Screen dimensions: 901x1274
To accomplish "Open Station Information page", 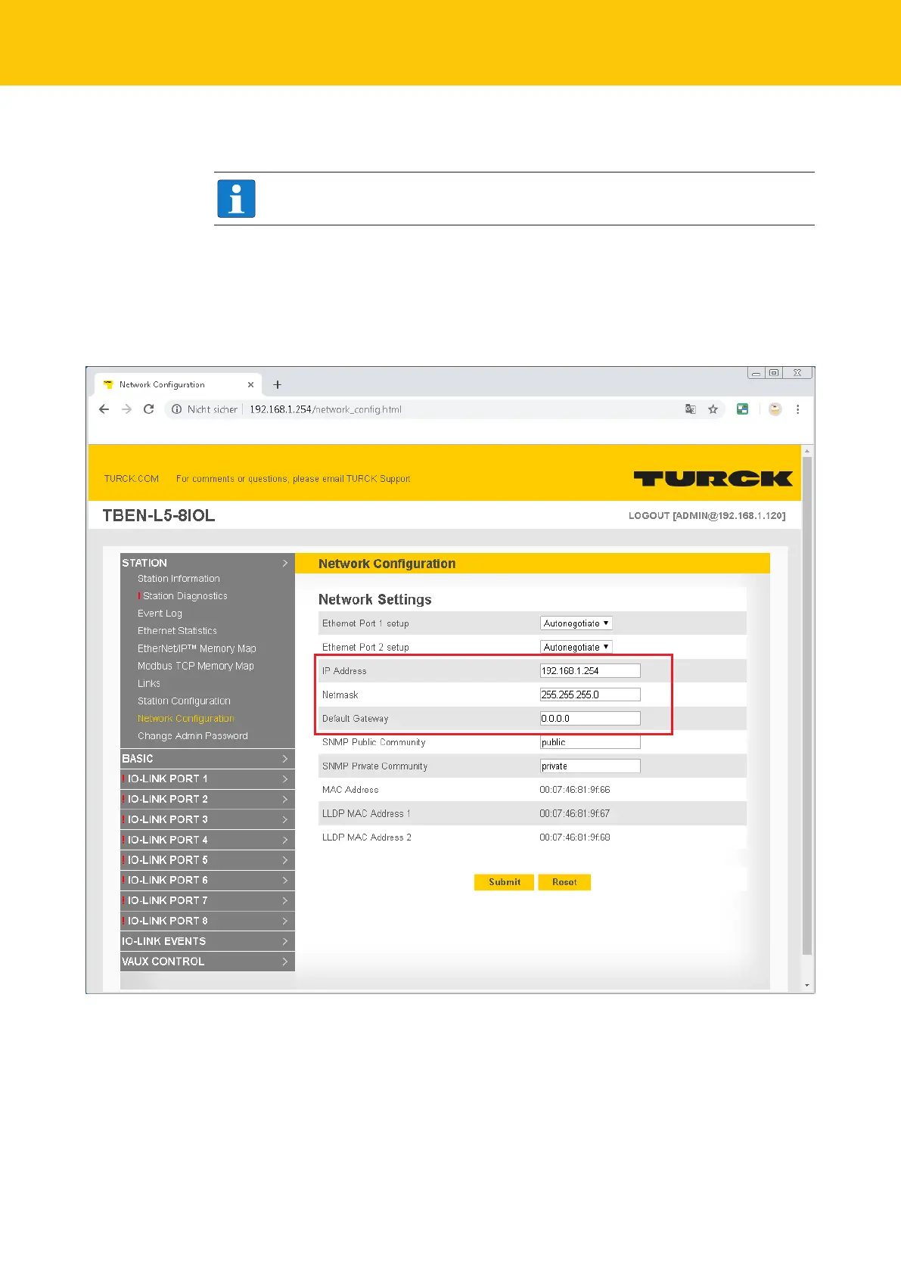I will (179, 579).
